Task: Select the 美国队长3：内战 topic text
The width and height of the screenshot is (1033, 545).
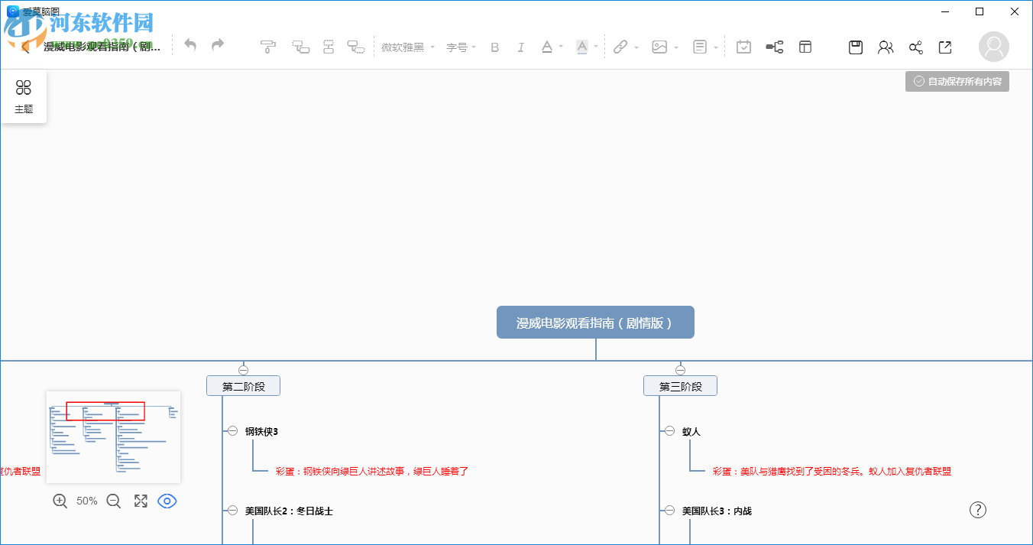Action: [717, 511]
